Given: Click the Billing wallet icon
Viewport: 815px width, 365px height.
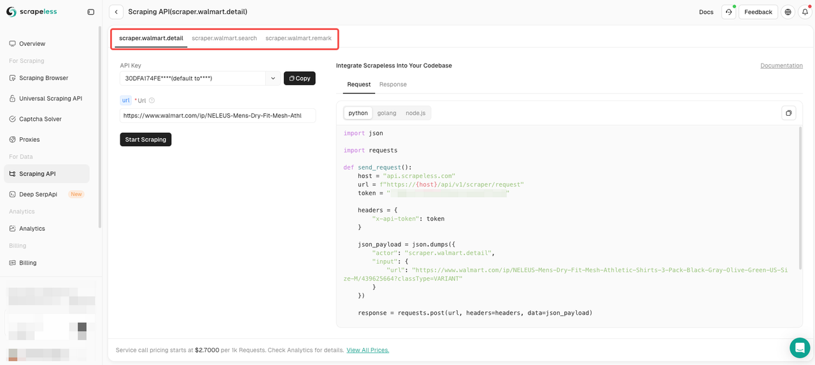Looking at the screenshot, I should (x=13, y=263).
